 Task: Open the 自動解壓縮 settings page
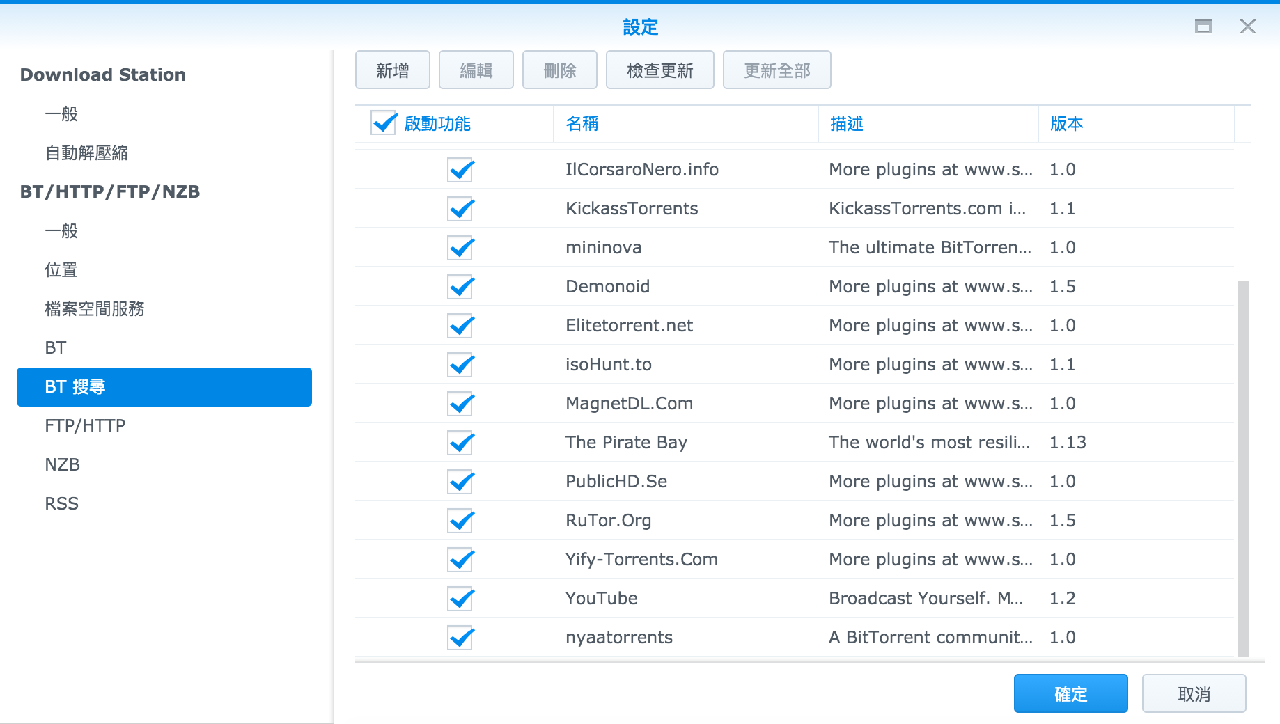164,152
